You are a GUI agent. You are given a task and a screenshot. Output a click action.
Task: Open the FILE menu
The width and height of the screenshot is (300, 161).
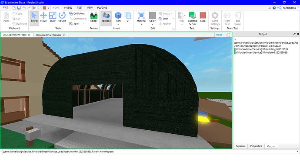click(6, 8)
